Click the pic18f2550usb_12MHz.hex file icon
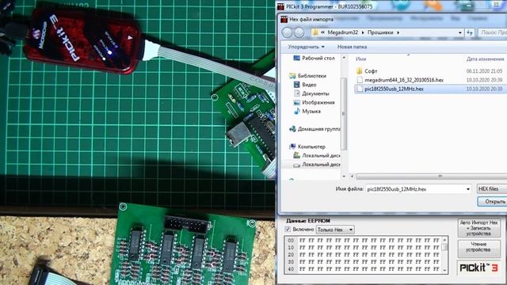This screenshot has width=507, height=285. pos(360,89)
